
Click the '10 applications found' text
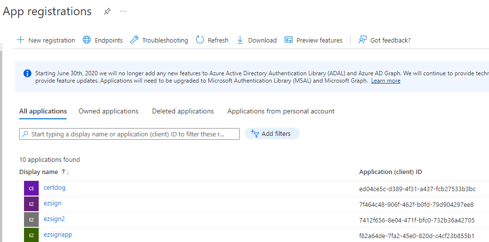[x=49, y=159]
